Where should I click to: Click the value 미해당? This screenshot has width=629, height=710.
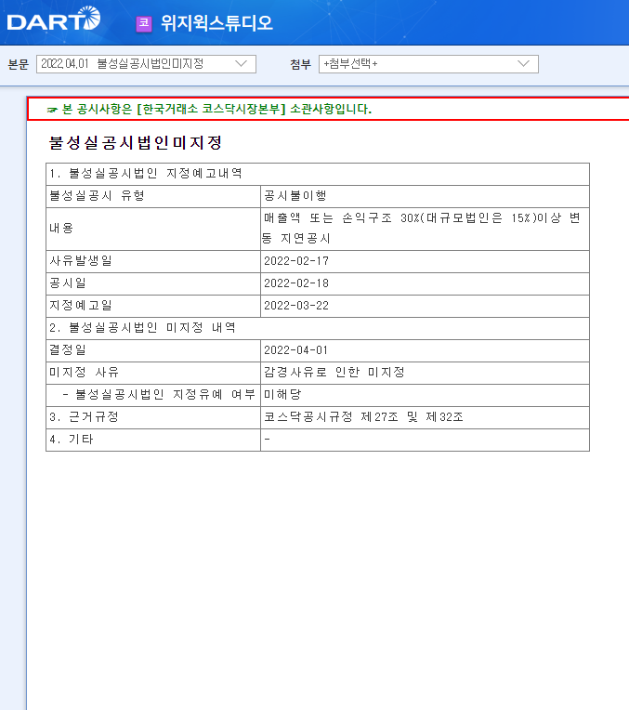(282, 394)
